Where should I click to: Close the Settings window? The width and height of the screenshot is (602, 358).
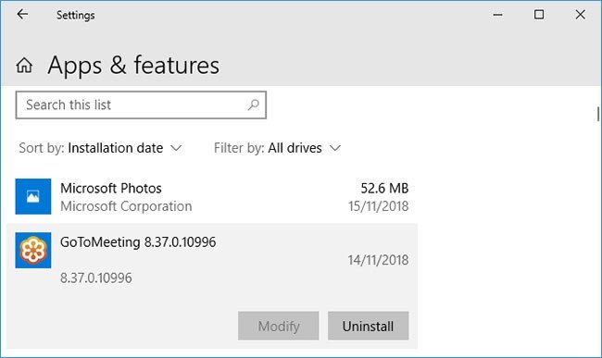[x=580, y=15]
